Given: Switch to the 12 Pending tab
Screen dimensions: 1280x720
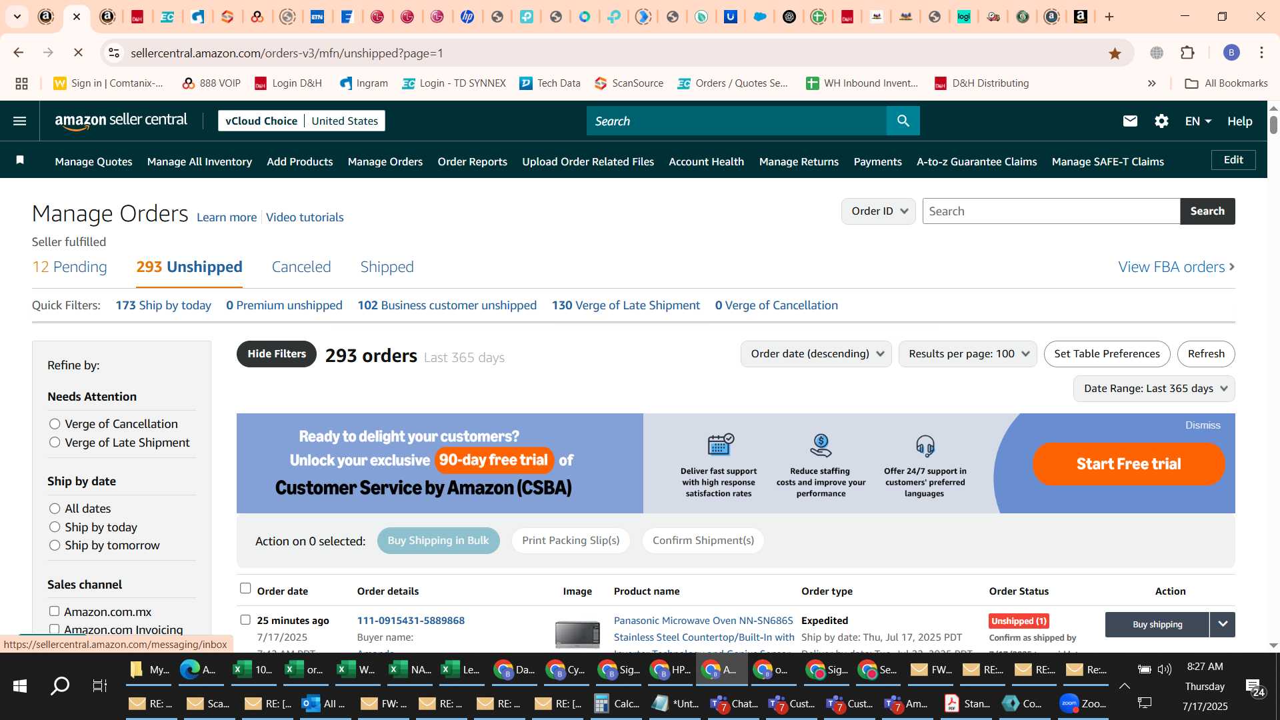Looking at the screenshot, I should click(x=69, y=267).
